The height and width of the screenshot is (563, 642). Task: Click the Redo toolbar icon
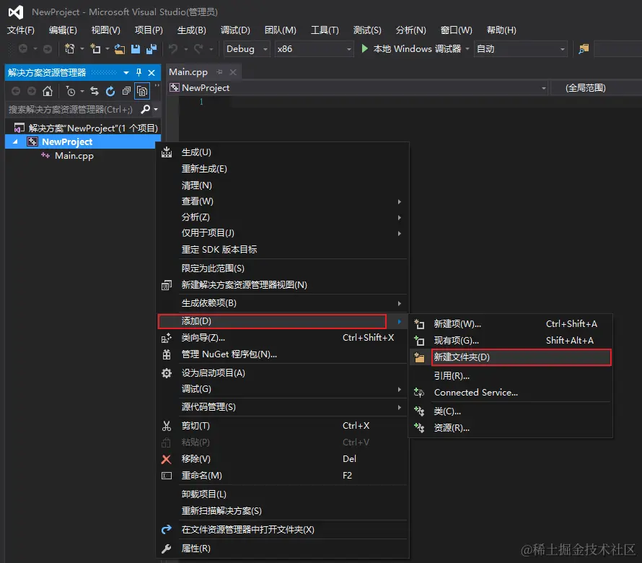pos(198,49)
